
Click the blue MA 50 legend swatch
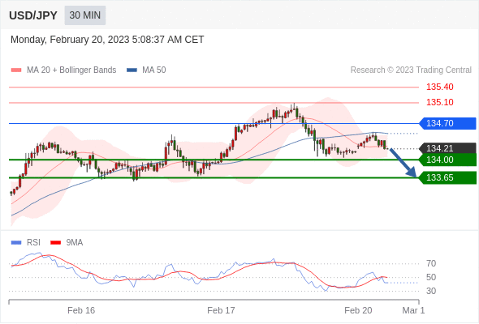coord(132,70)
